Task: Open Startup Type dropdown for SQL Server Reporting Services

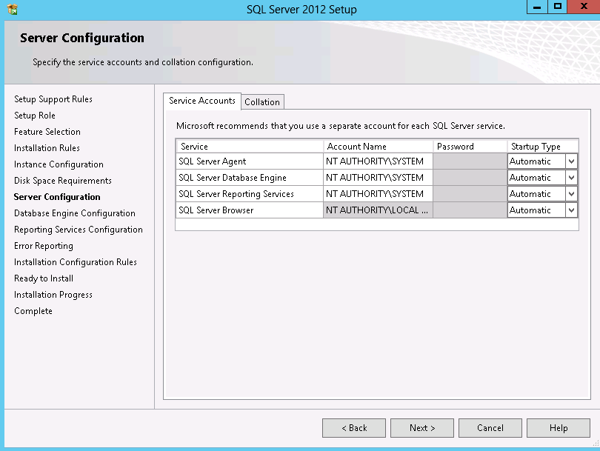Action: pyautogui.click(x=571, y=194)
